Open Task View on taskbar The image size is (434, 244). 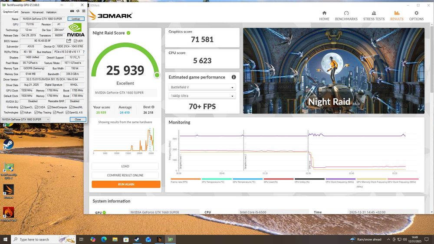[x=81, y=239]
